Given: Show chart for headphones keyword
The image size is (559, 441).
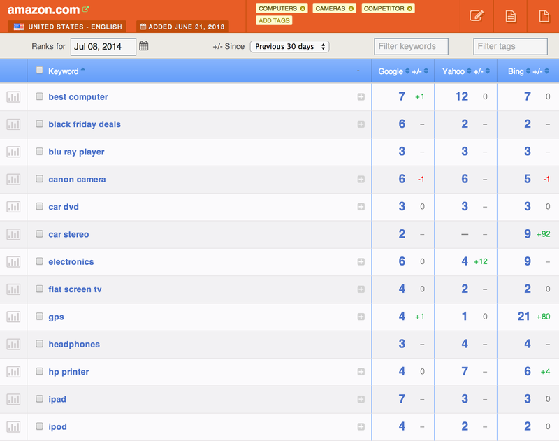Looking at the screenshot, I should 13,344.
